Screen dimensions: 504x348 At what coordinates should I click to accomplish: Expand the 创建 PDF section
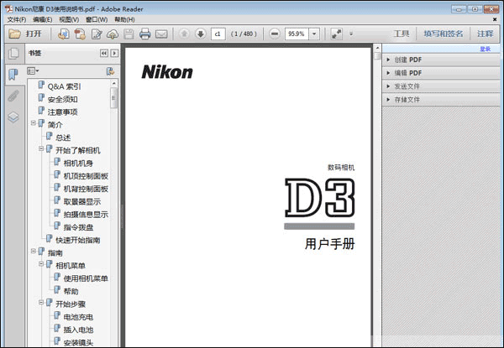[388, 60]
